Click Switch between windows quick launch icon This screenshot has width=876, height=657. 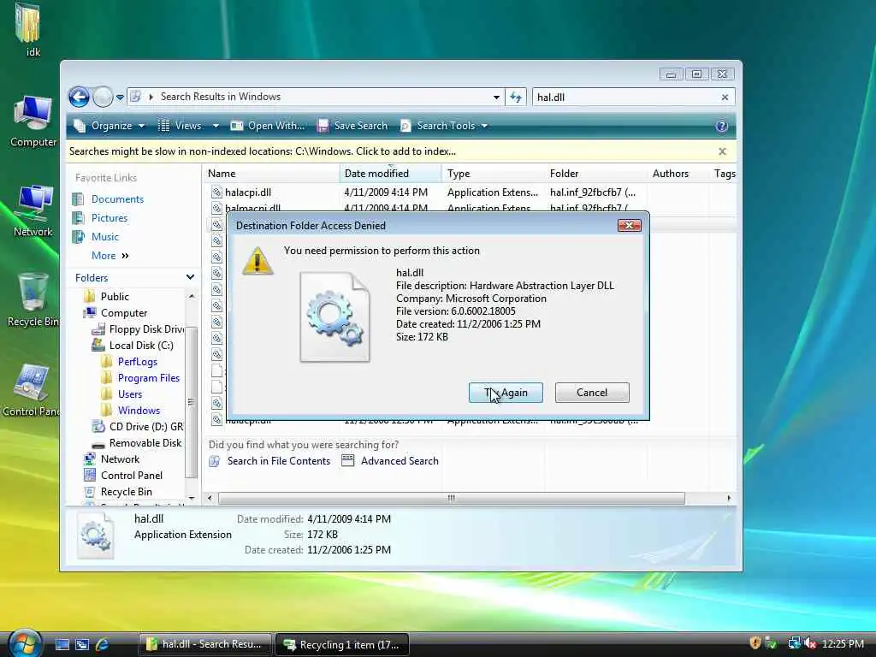[82, 644]
